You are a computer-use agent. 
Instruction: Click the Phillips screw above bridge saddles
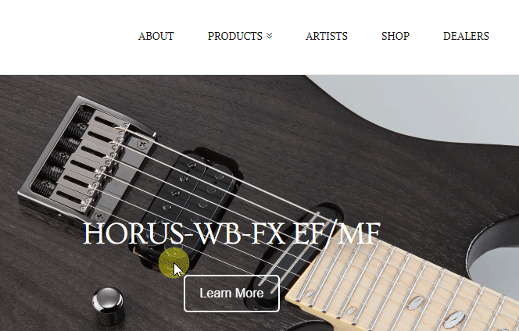click(x=143, y=144)
